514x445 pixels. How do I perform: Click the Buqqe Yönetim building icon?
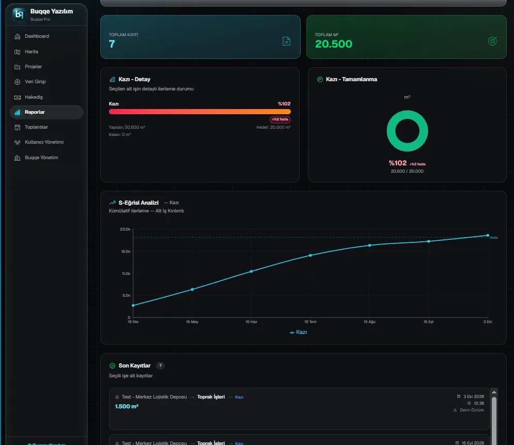18,158
